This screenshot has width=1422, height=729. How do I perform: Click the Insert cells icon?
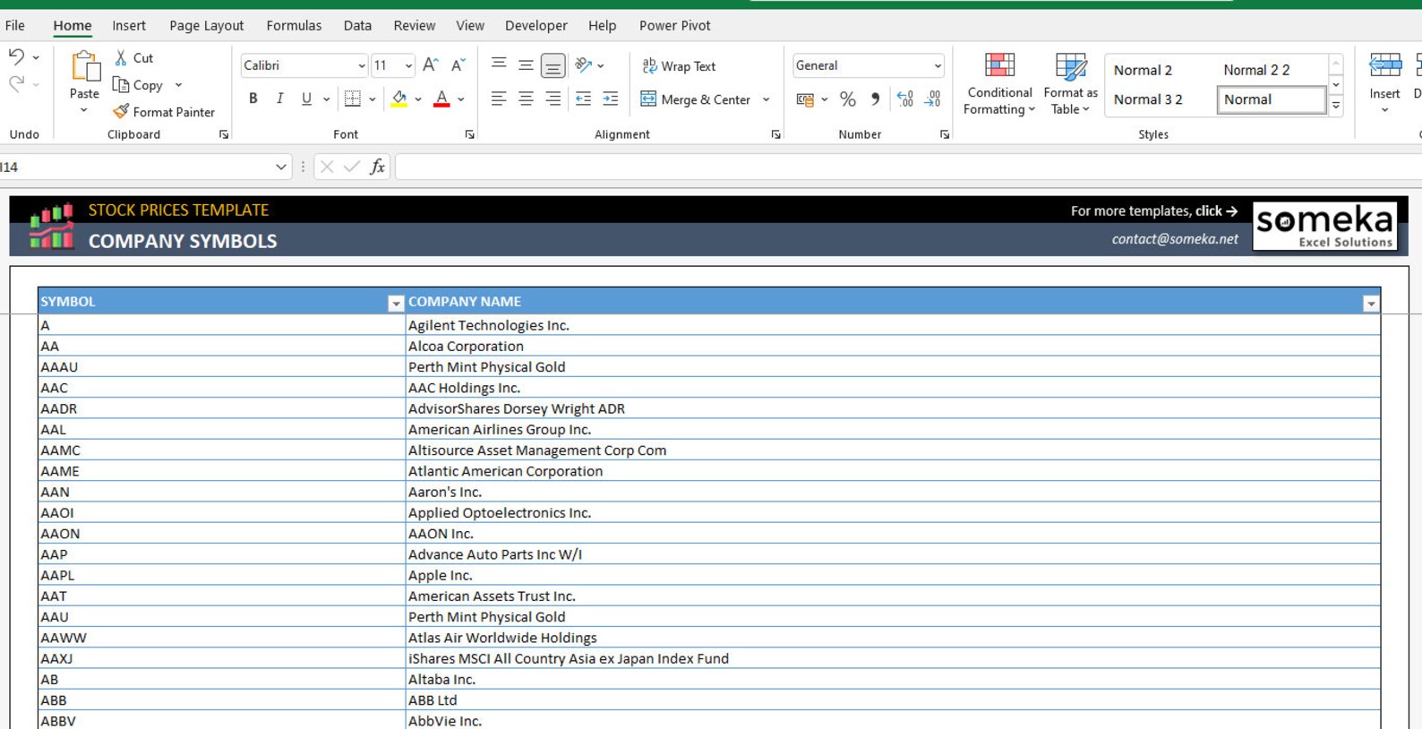click(1384, 65)
